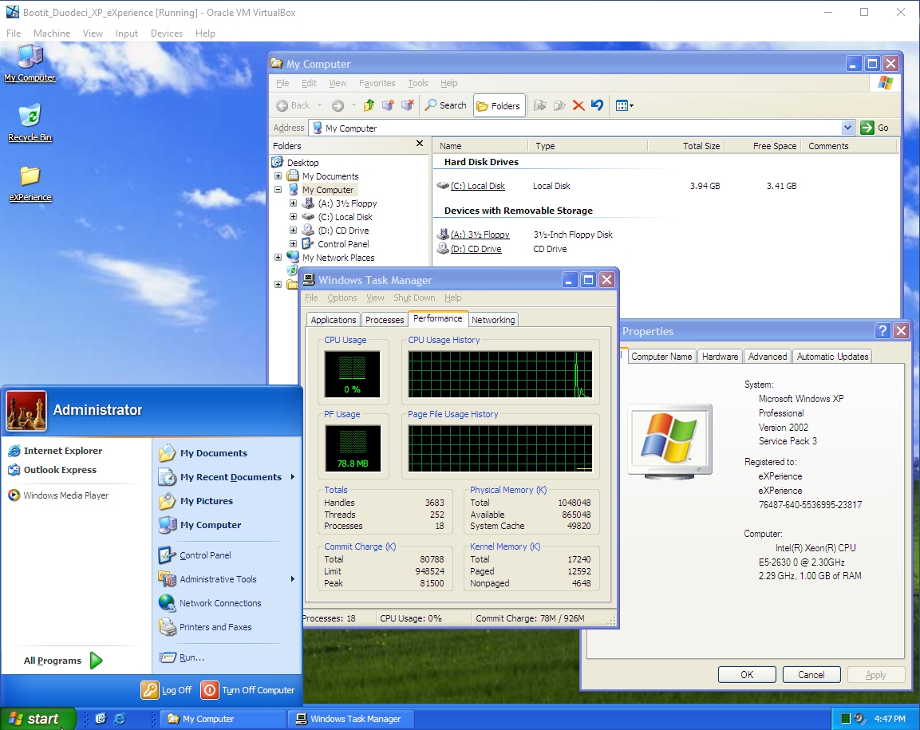Open the Views dropdown in Explorer toolbar

(624, 105)
